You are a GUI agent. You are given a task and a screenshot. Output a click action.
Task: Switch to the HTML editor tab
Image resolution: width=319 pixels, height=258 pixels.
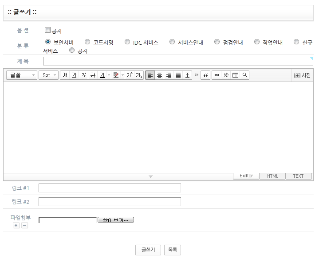(x=272, y=176)
